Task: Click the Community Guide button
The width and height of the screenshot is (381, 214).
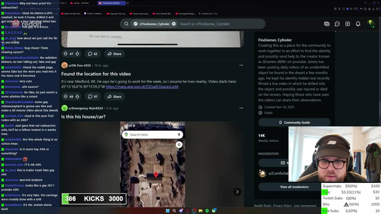Action: (x=294, y=122)
